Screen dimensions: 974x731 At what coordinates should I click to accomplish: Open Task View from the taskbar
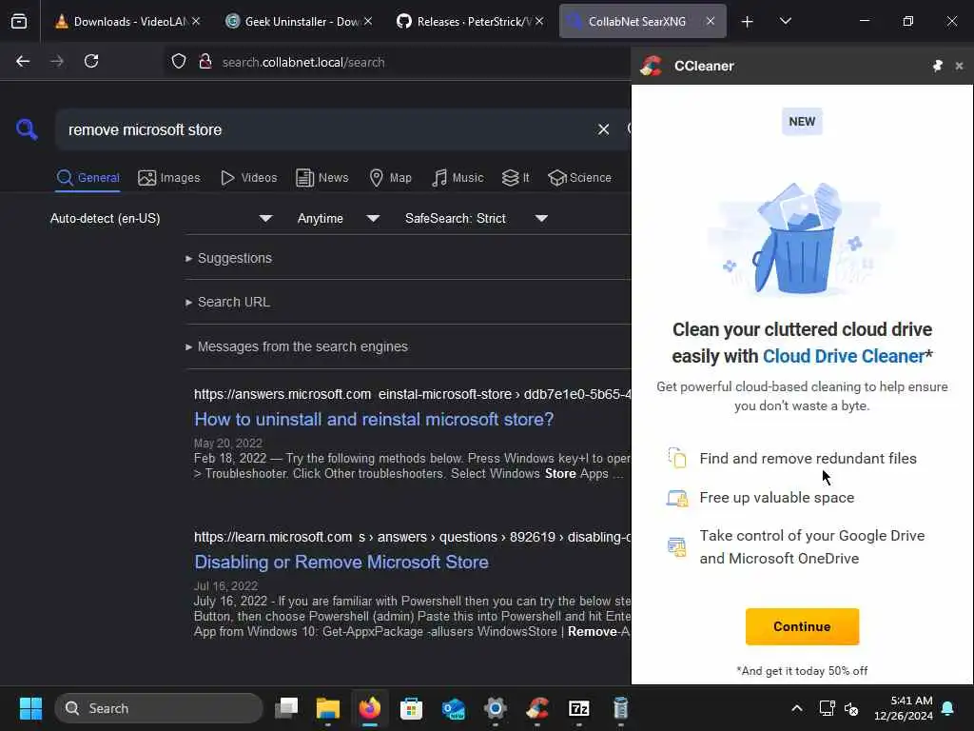tap(287, 708)
